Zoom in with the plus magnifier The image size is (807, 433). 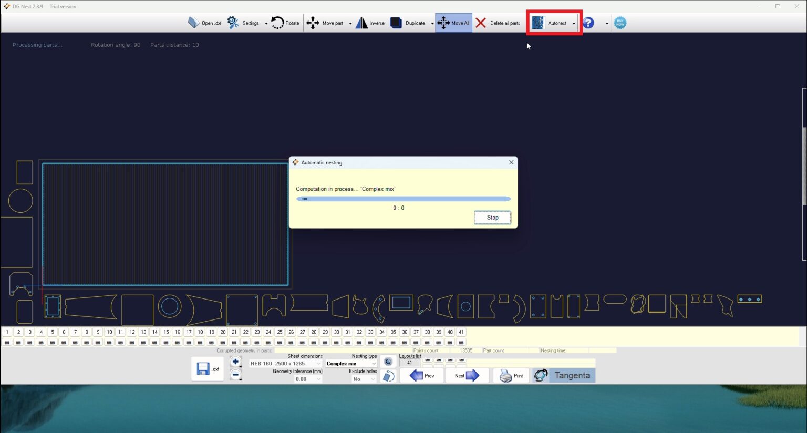(235, 362)
